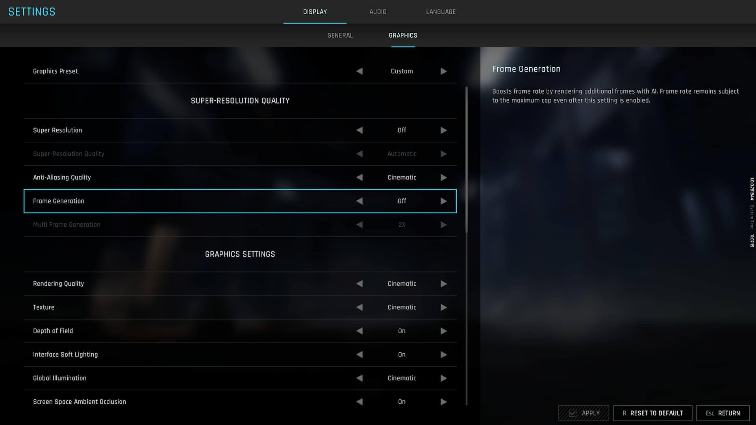Viewport: 756px width, 425px height.
Task: Toggle Screen Space Ambient Occlusion with right arrow
Action: click(443, 402)
